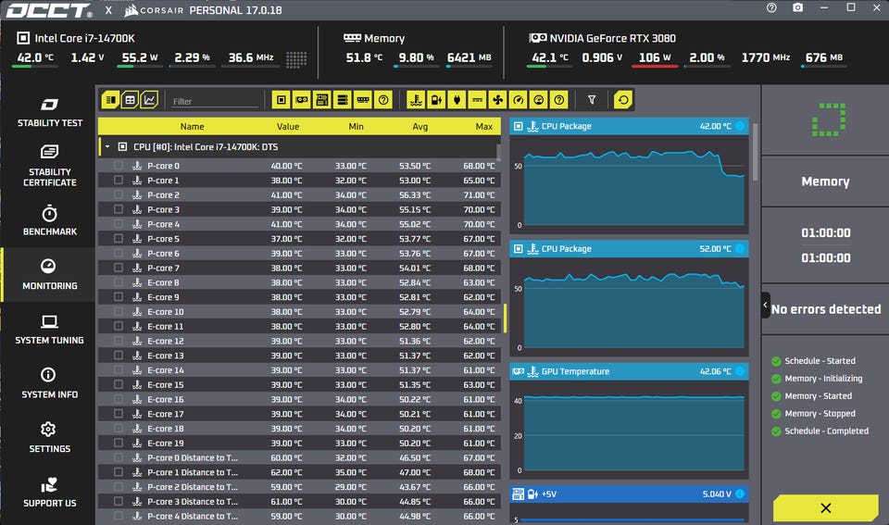Sort table by the Name column header

[x=193, y=127]
